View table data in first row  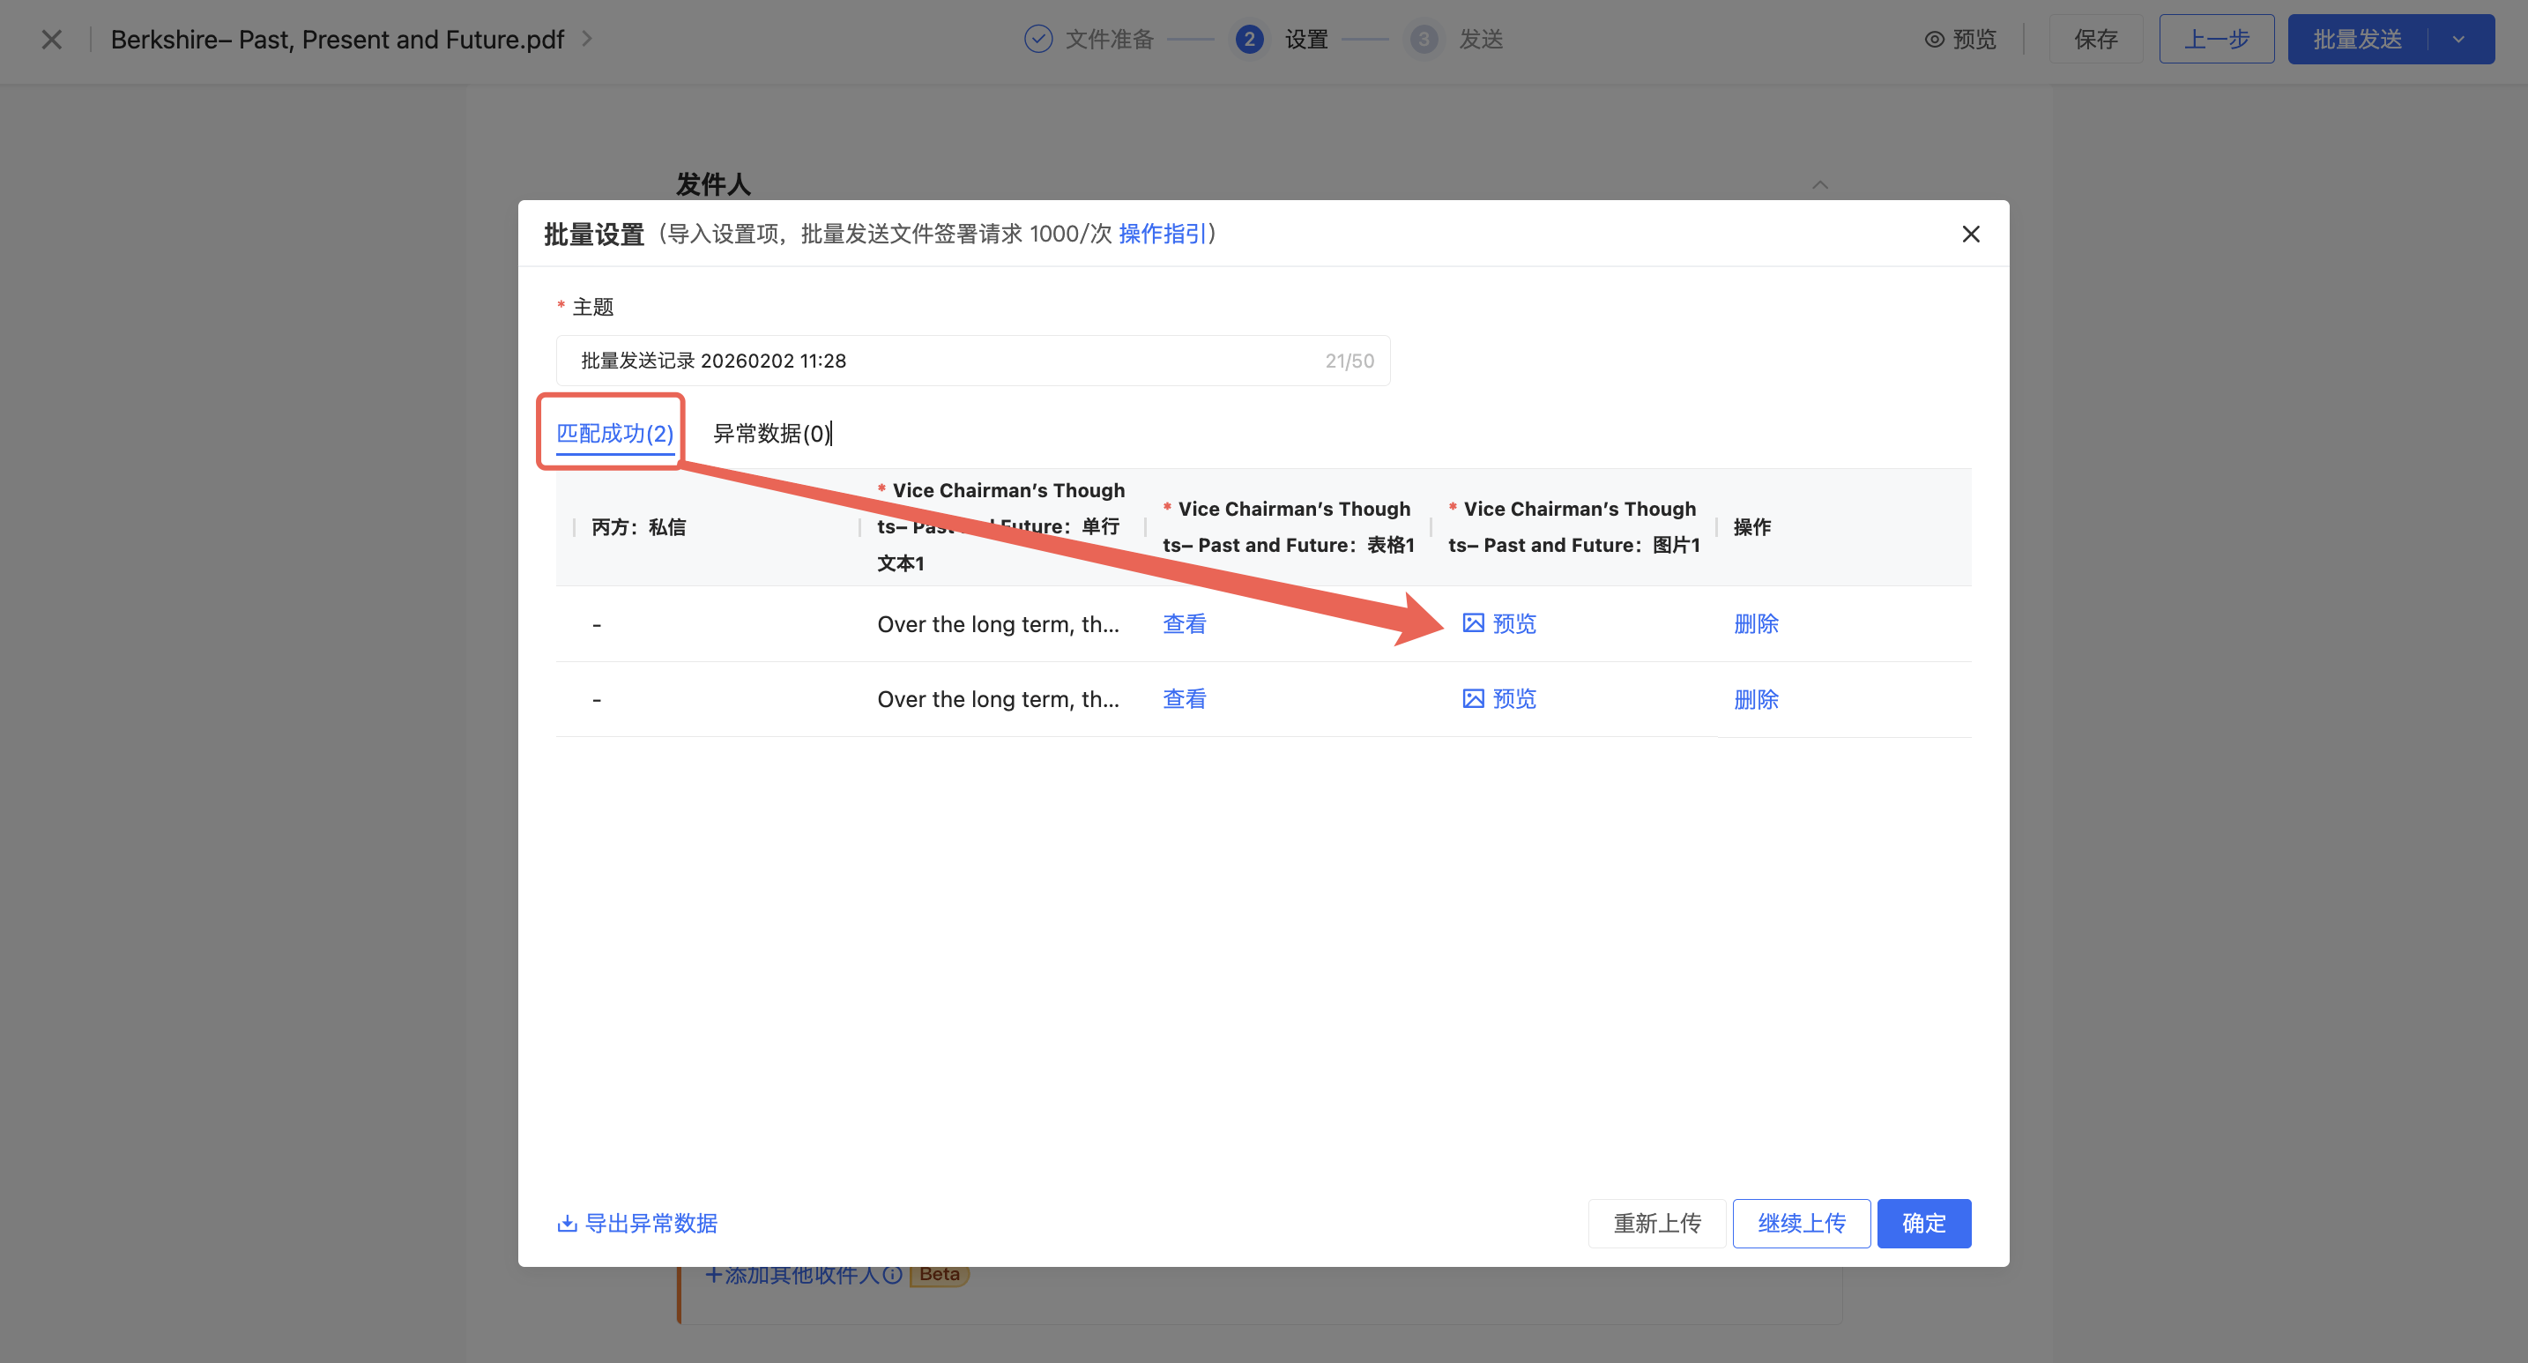pyautogui.click(x=1184, y=623)
